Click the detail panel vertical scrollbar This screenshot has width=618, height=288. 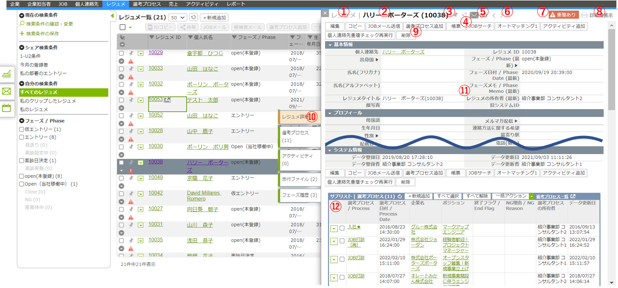(611, 73)
